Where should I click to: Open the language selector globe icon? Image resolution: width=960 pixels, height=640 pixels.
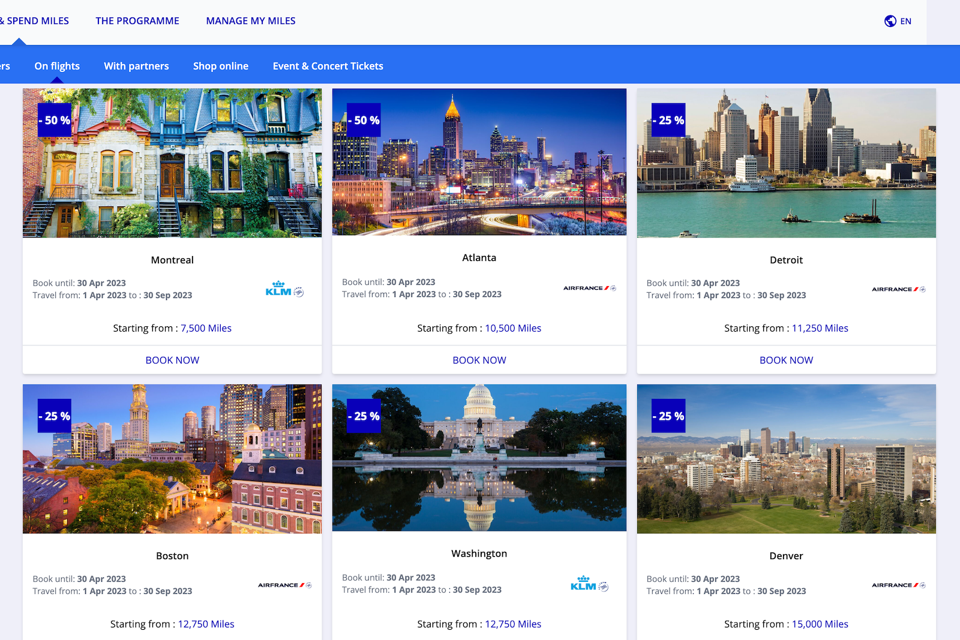pos(889,20)
